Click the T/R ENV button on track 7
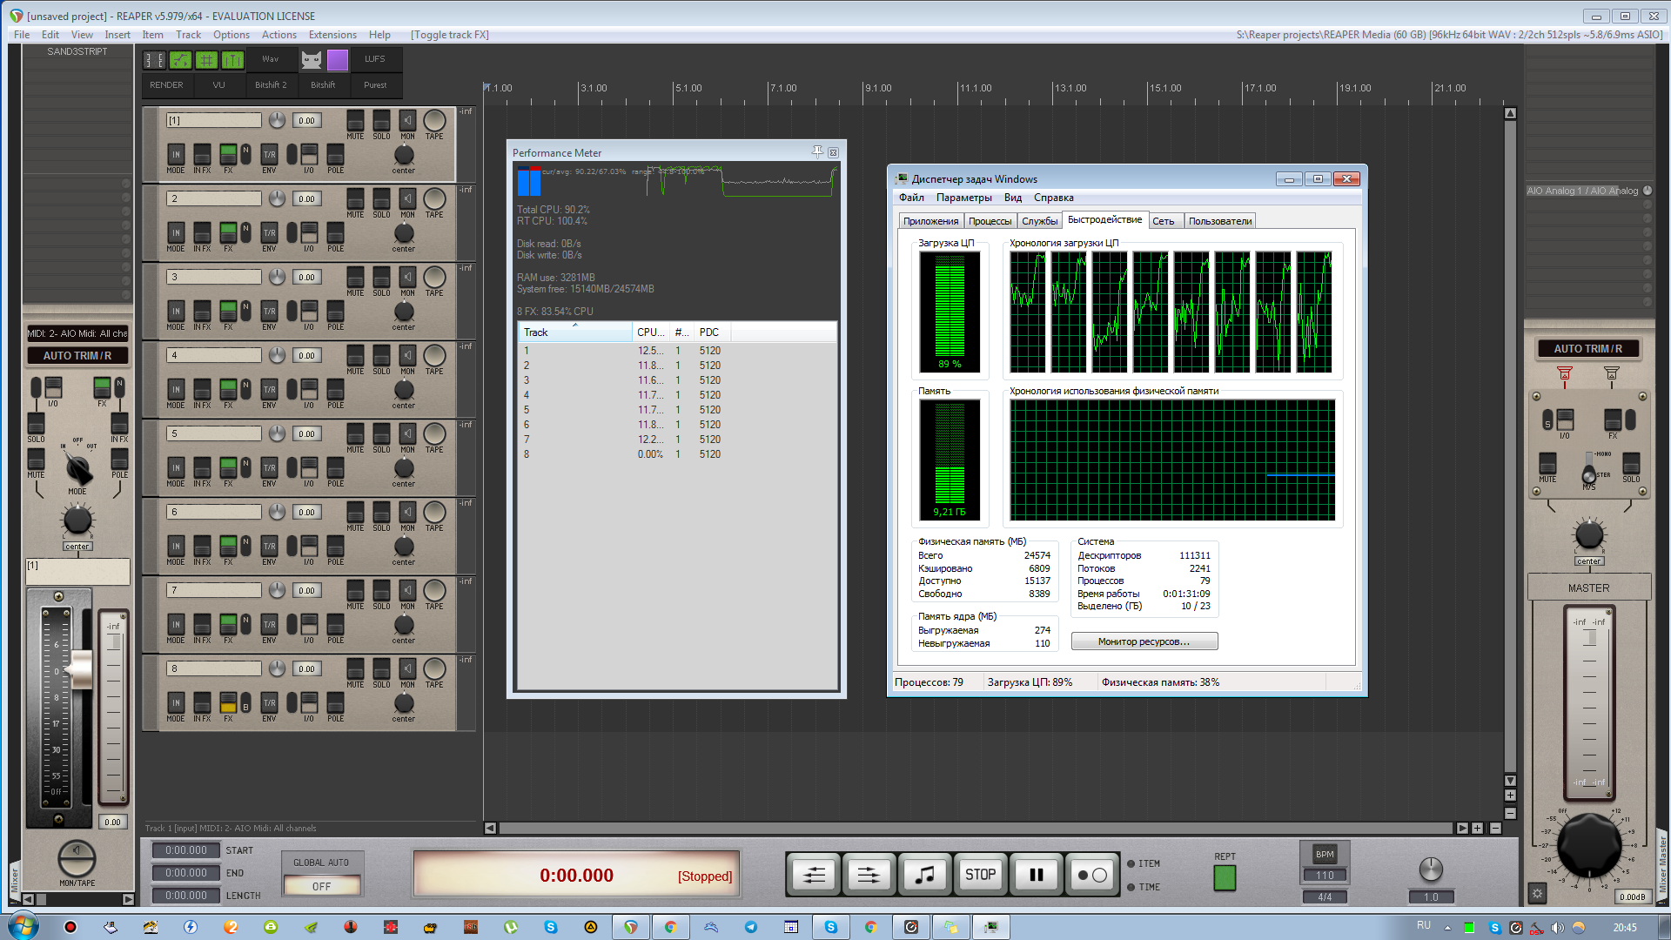 tap(269, 624)
